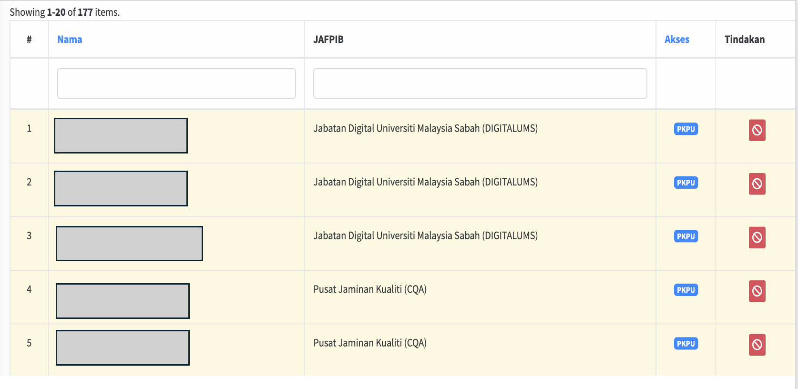Sort the table by Nama column

pyautogui.click(x=70, y=40)
